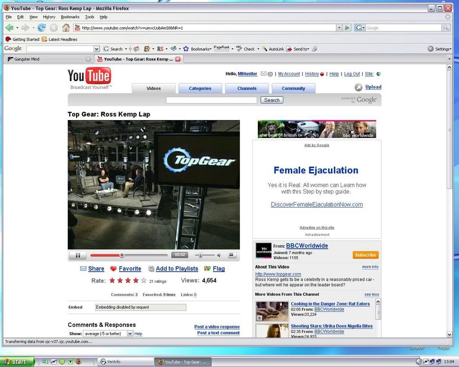Select the Community tab on YouTube

pyautogui.click(x=293, y=88)
